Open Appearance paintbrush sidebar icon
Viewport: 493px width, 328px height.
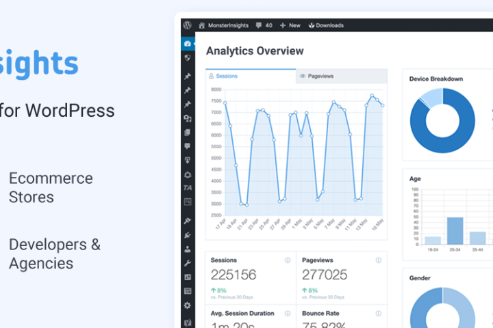coord(188,221)
